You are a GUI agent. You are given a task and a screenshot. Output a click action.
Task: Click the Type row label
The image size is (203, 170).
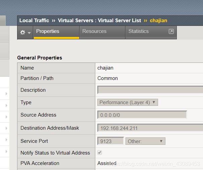(x=26, y=102)
